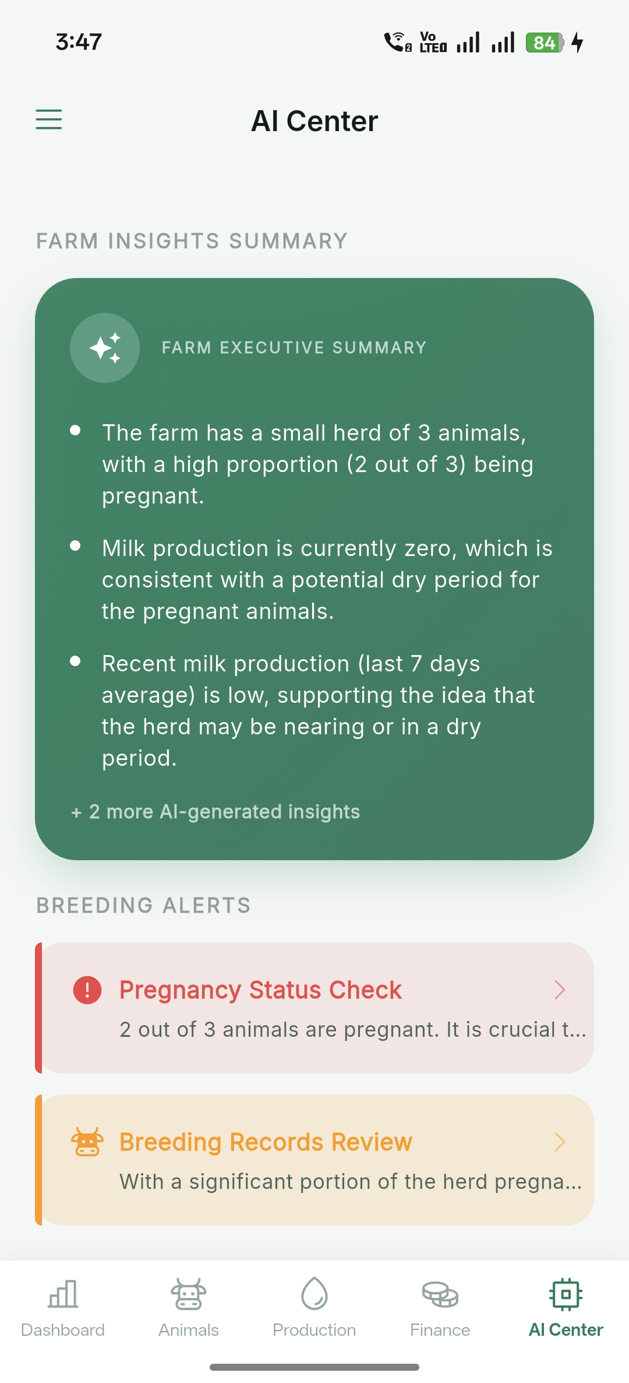Show 2 more AI-generated insights
629x1383 pixels.
(215, 812)
